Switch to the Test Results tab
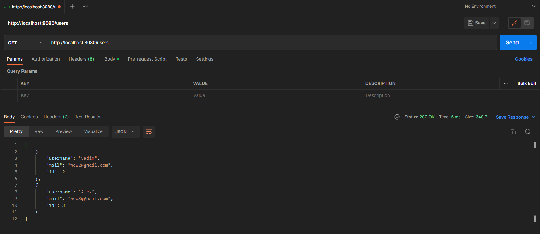 point(87,117)
